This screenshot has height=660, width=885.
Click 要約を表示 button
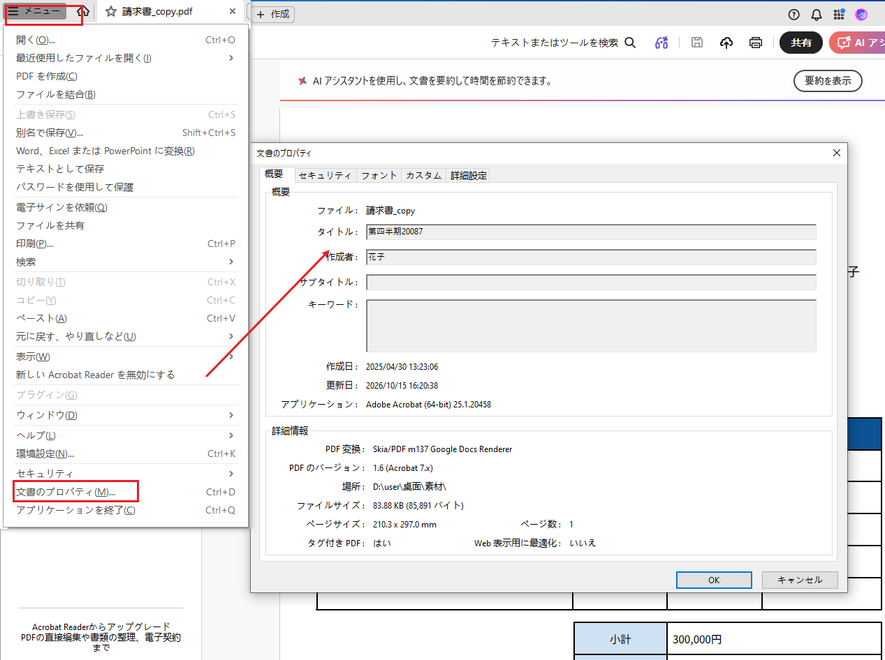click(x=828, y=81)
